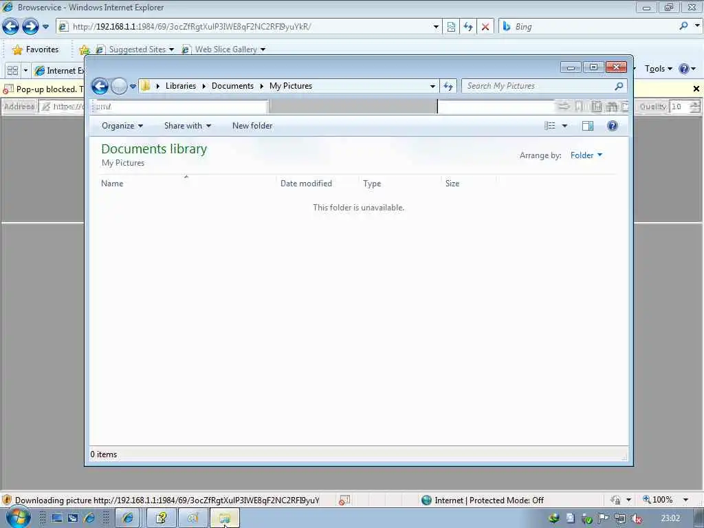Select Documents in the breadcrumb path
Viewport: 704px width, 528px height.
[232, 86]
